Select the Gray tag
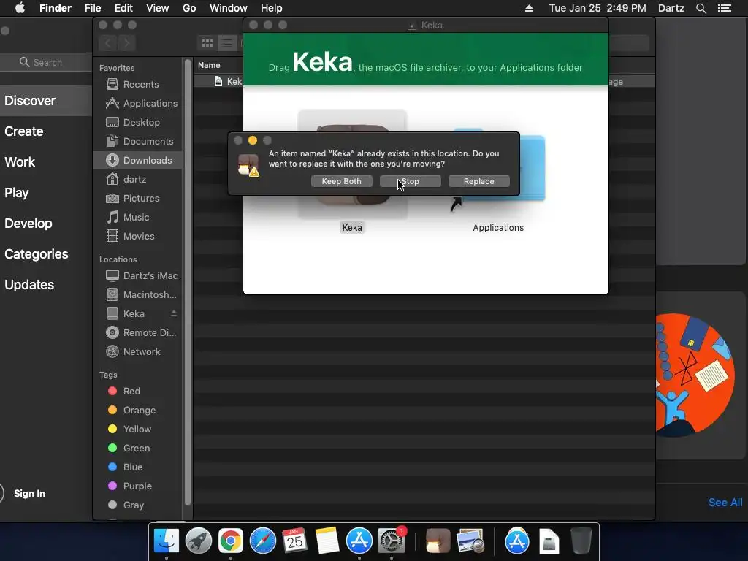The width and height of the screenshot is (748, 561). point(126,505)
